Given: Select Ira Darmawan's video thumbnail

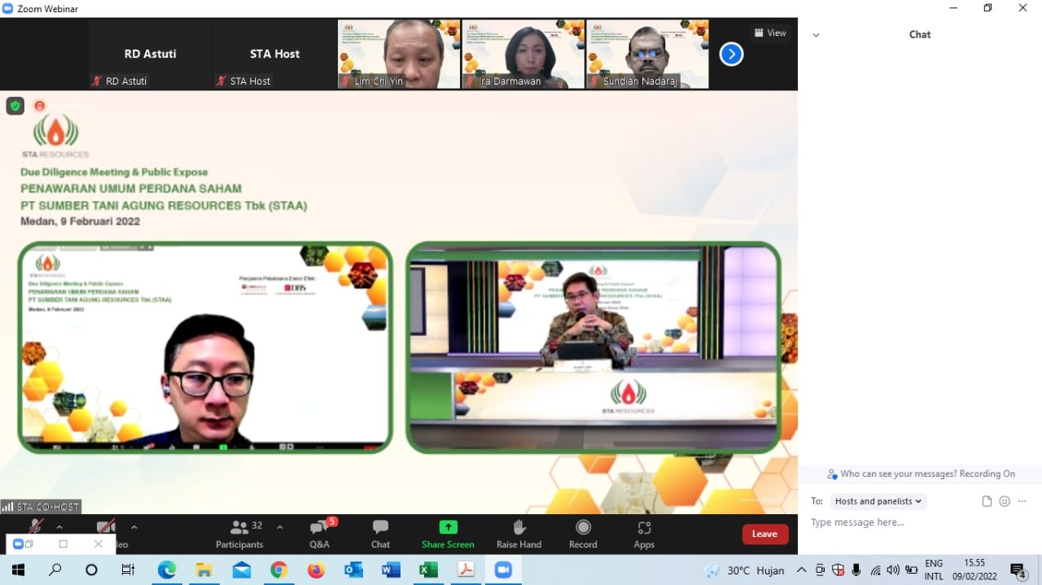Looking at the screenshot, I should [523, 54].
